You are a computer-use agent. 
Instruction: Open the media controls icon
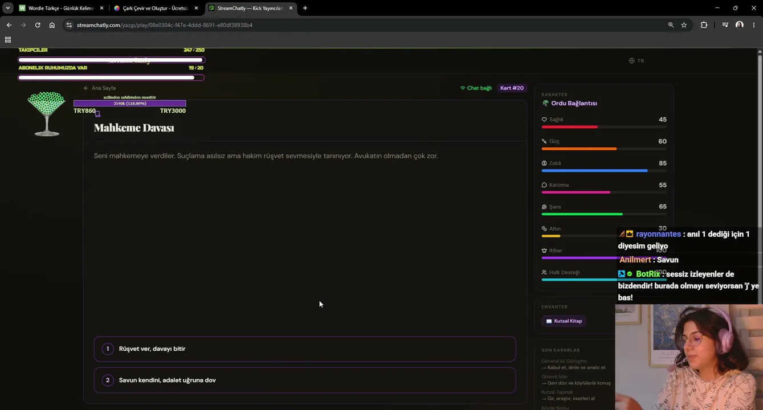[x=725, y=25]
